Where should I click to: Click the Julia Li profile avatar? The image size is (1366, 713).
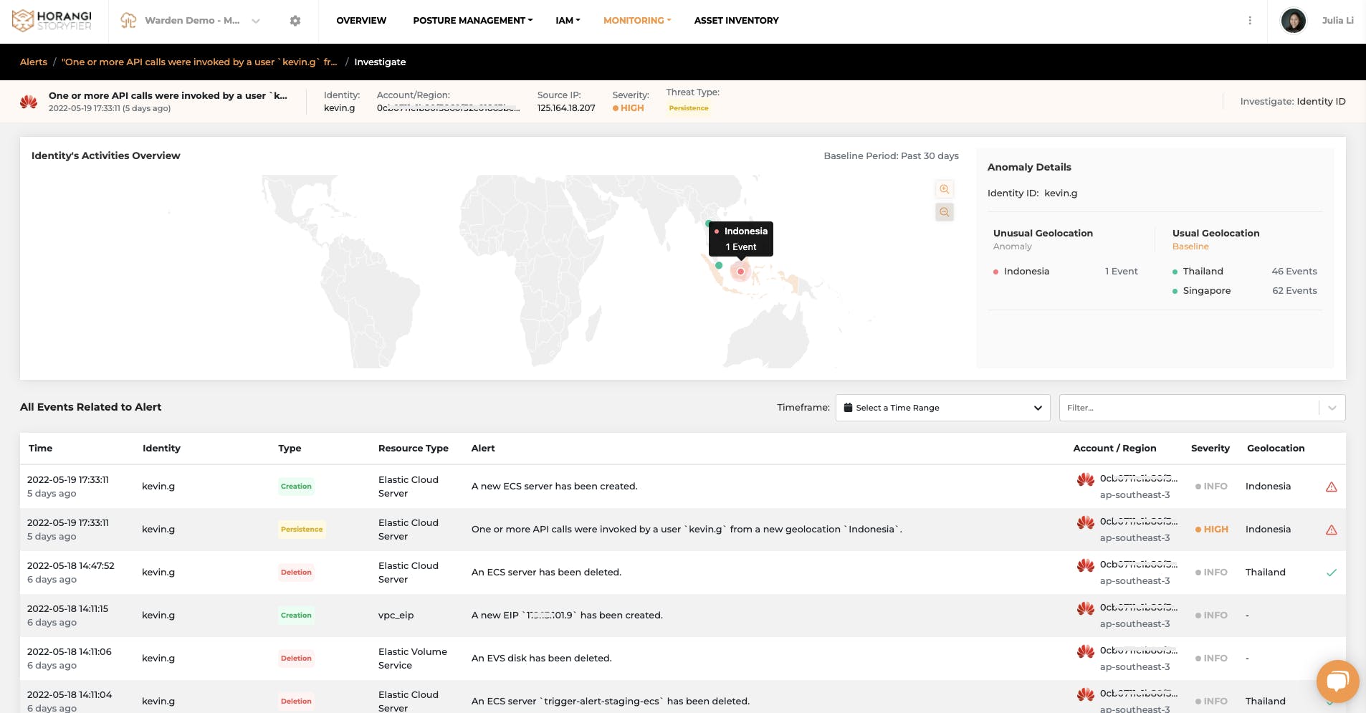1294,21
